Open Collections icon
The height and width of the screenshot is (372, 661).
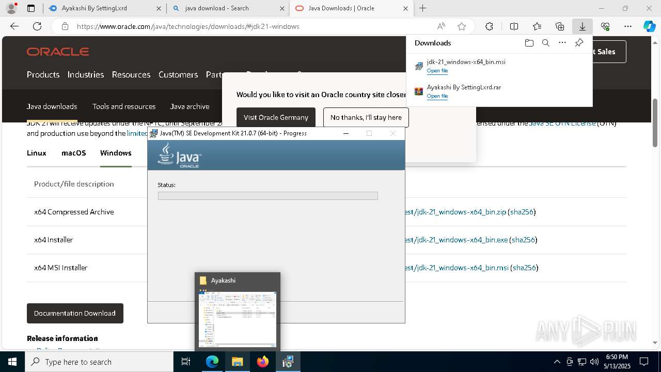tap(560, 26)
